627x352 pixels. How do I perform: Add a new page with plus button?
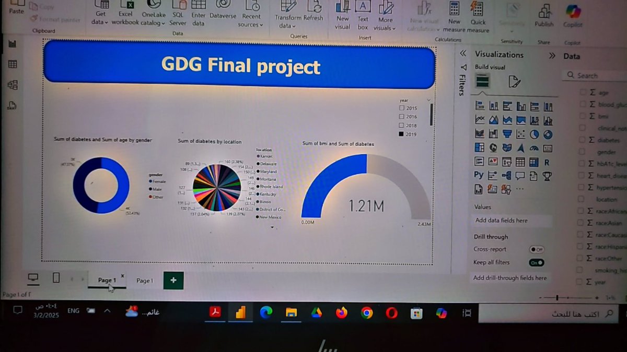[x=173, y=280]
